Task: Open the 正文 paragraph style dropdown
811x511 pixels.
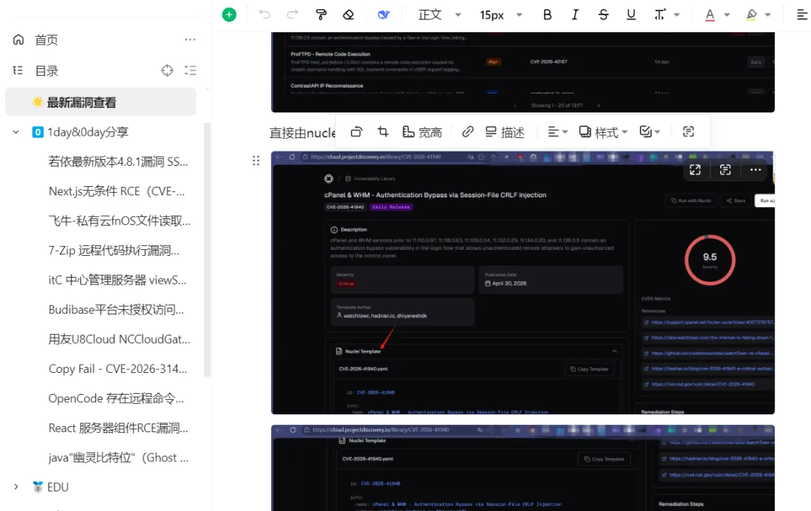Action: 439,14
